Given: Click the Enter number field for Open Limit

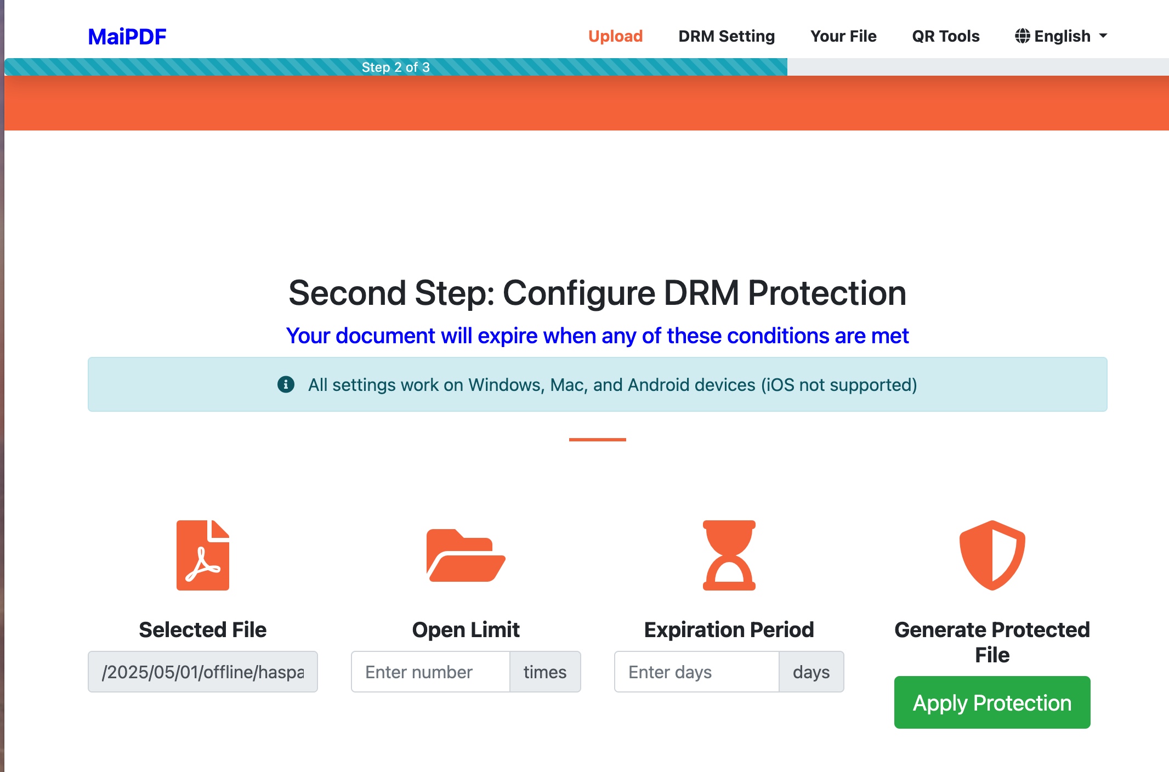Looking at the screenshot, I should point(430,672).
